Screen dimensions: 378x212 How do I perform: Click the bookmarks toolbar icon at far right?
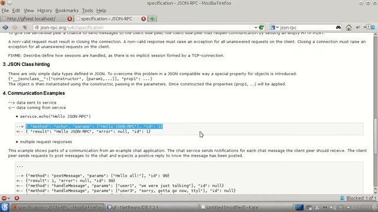[x=373, y=27]
